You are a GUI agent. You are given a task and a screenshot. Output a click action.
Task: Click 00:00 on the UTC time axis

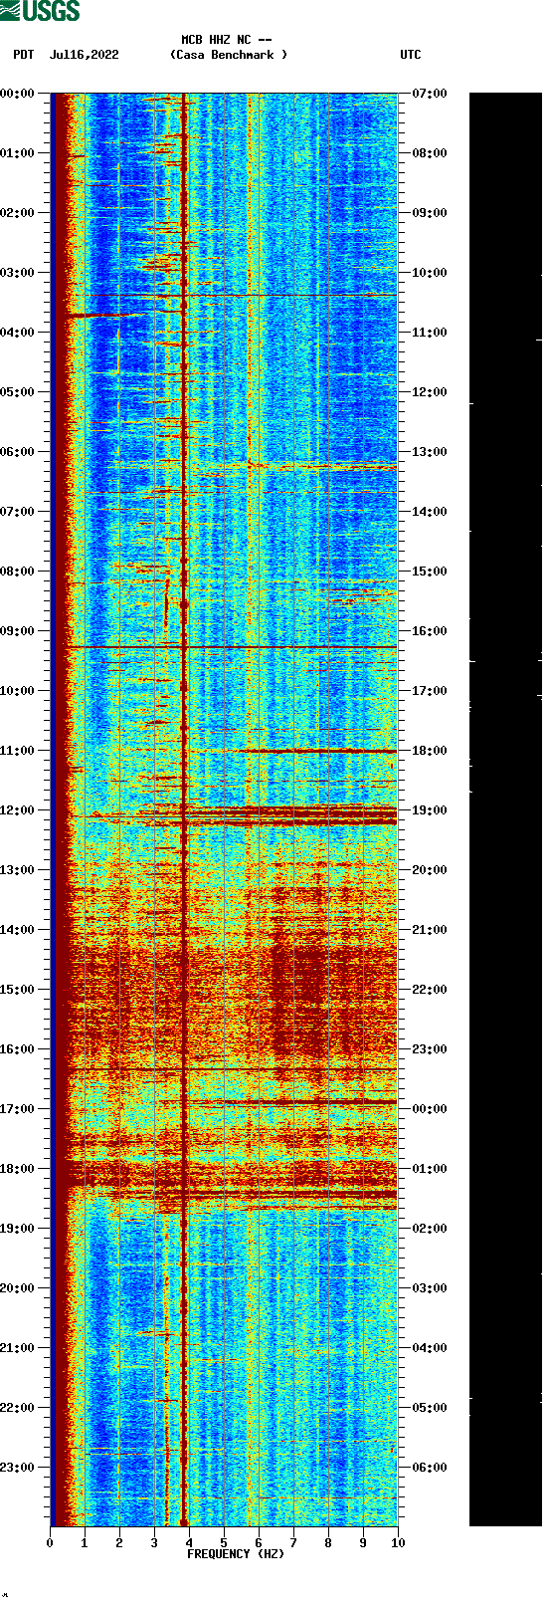point(430,1109)
